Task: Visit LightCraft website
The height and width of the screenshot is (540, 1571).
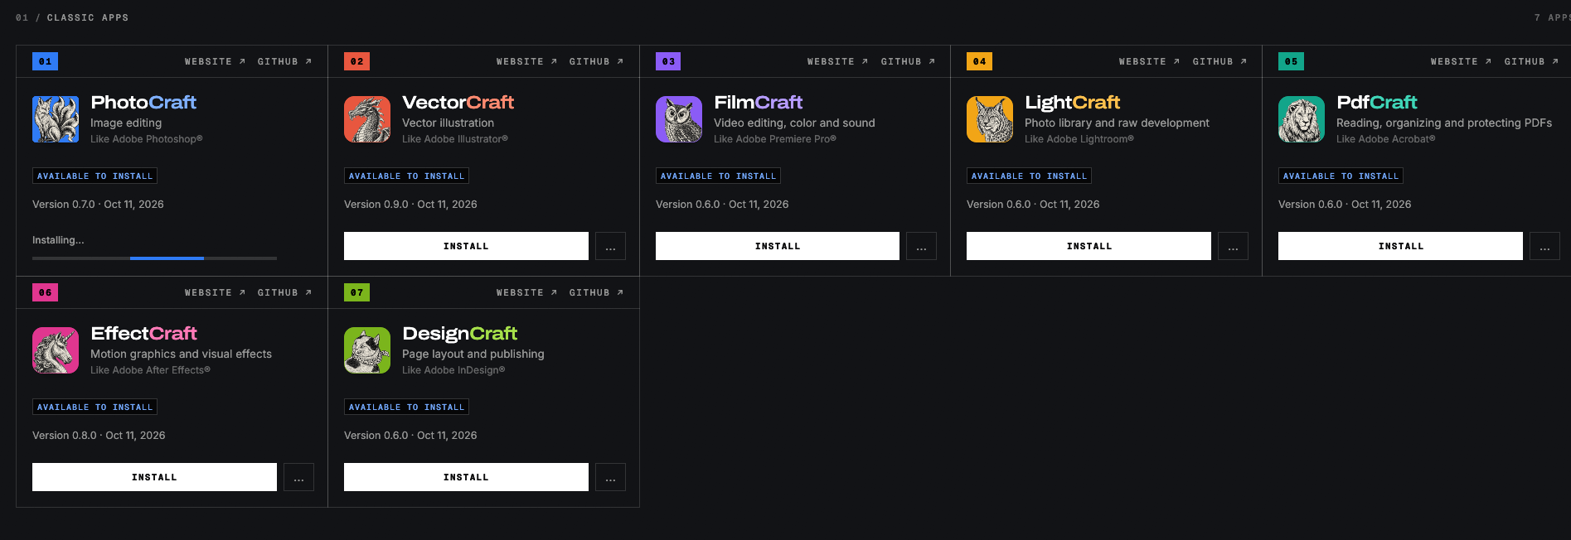Action: [x=1149, y=61]
